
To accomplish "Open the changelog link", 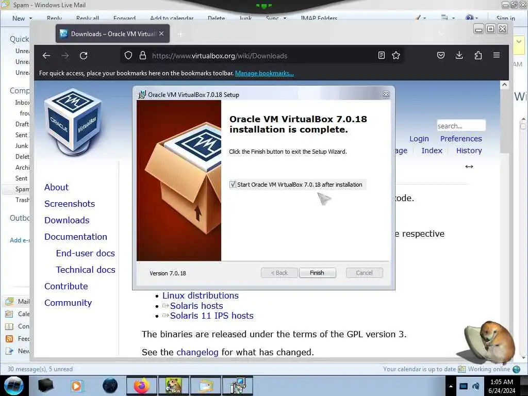I will (197, 352).
